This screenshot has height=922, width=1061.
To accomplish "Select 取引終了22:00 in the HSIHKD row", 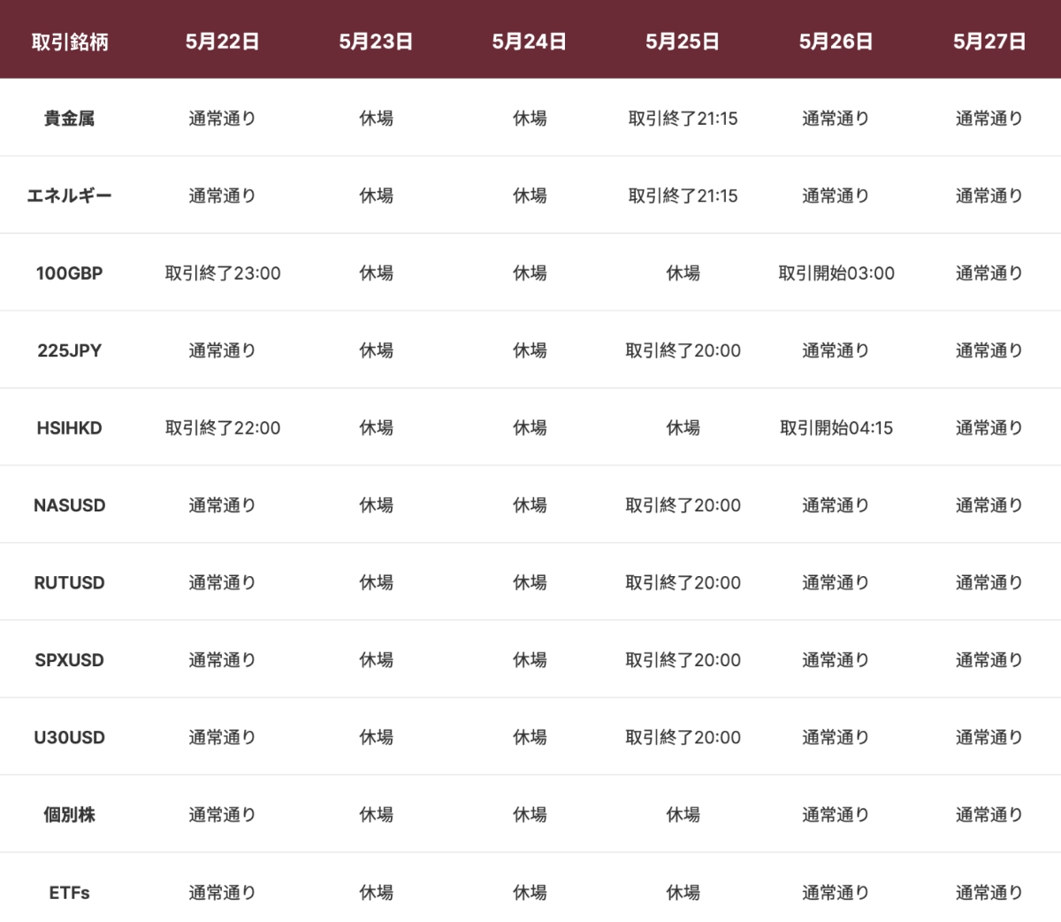I will [x=223, y=428].
